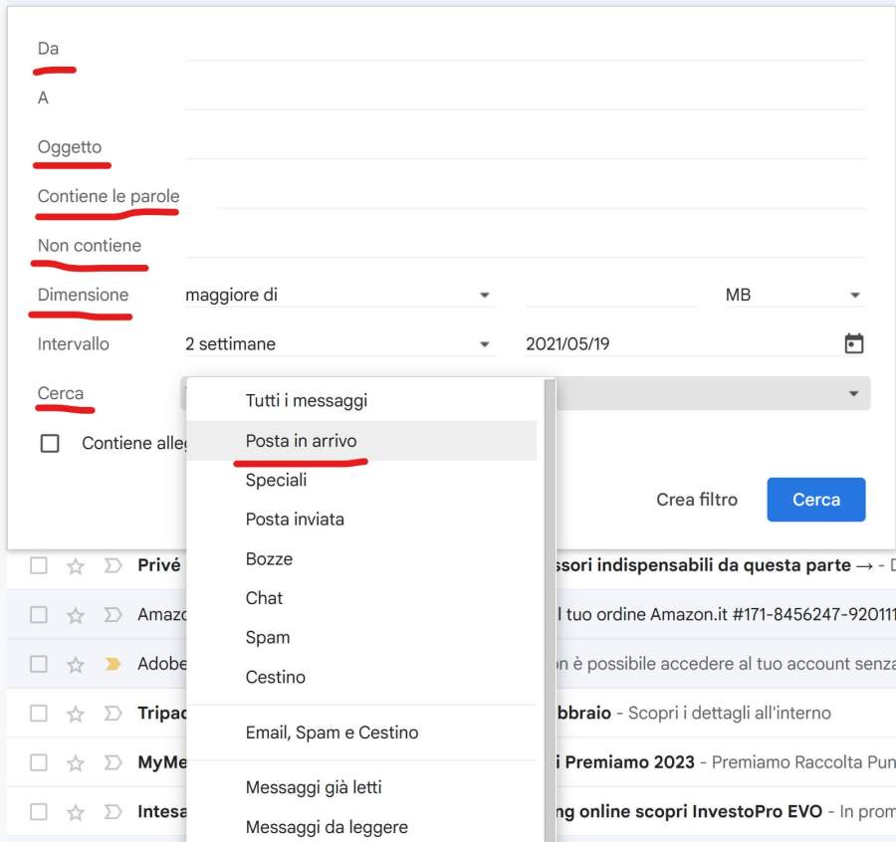Screen dimensions: 896x842
Task: Open the MB size unit dropdown
Action: tap(792, 296)
